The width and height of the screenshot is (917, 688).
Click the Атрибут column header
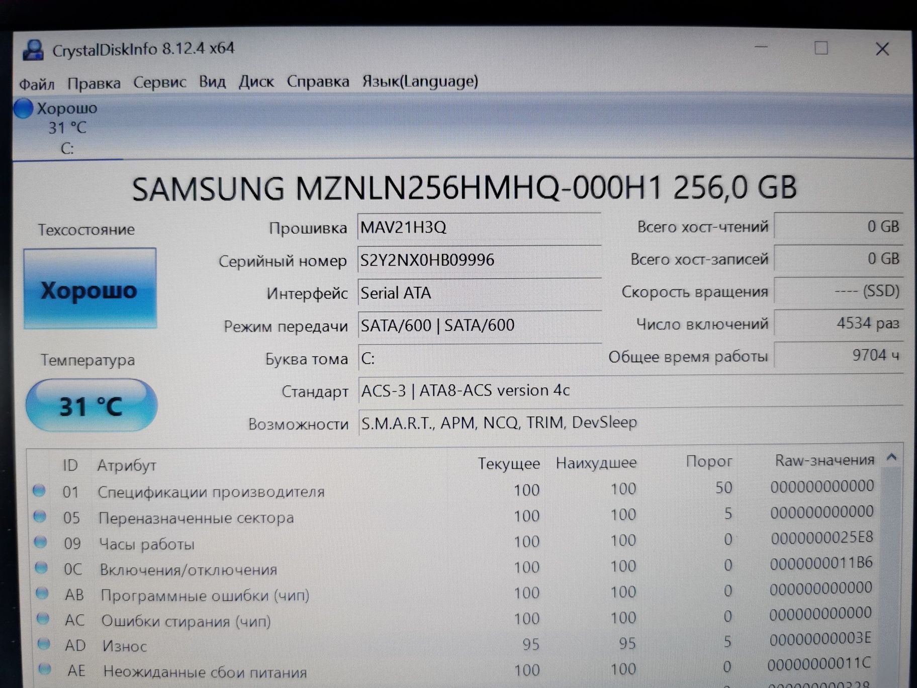point(127,466)
